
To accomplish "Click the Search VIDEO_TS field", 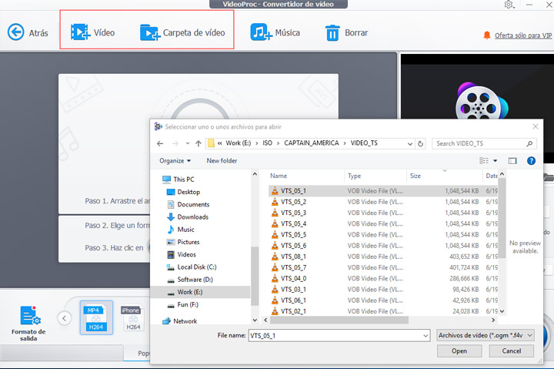I will pyautogui.click(x=484, y=143).
